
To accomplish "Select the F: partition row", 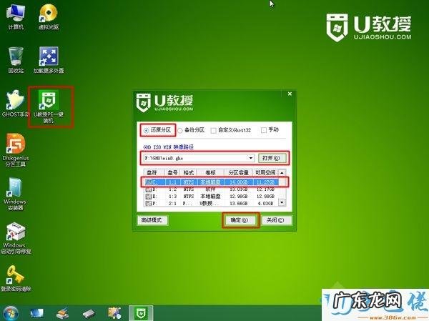I will (211, 203).
